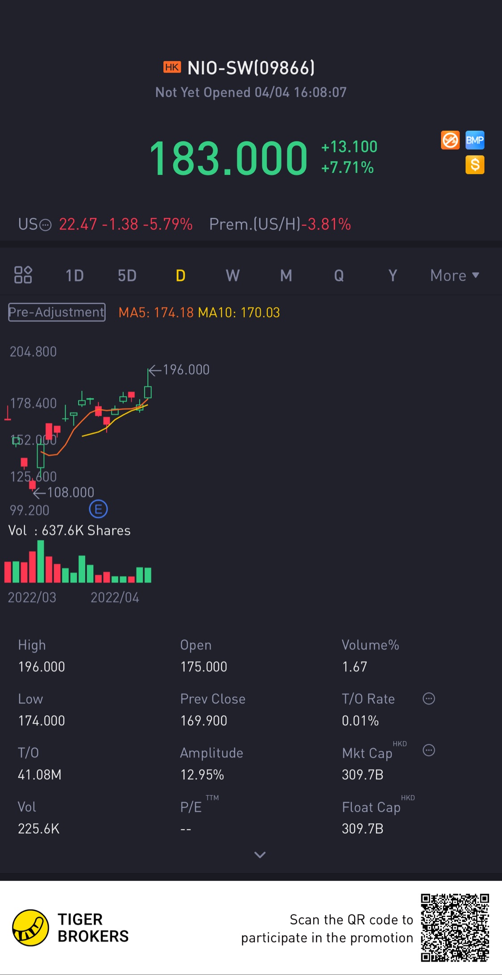Open the US price info circle icon
502x975 pixels.
click(x=46, y=225)
